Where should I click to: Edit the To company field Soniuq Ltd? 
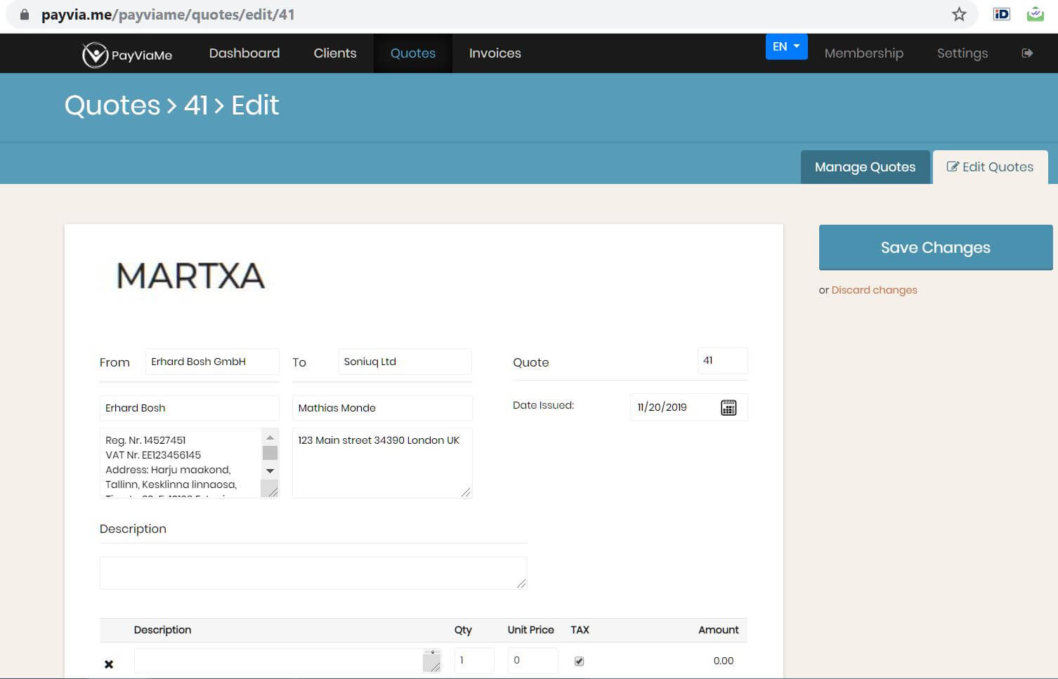click(405, 362)
